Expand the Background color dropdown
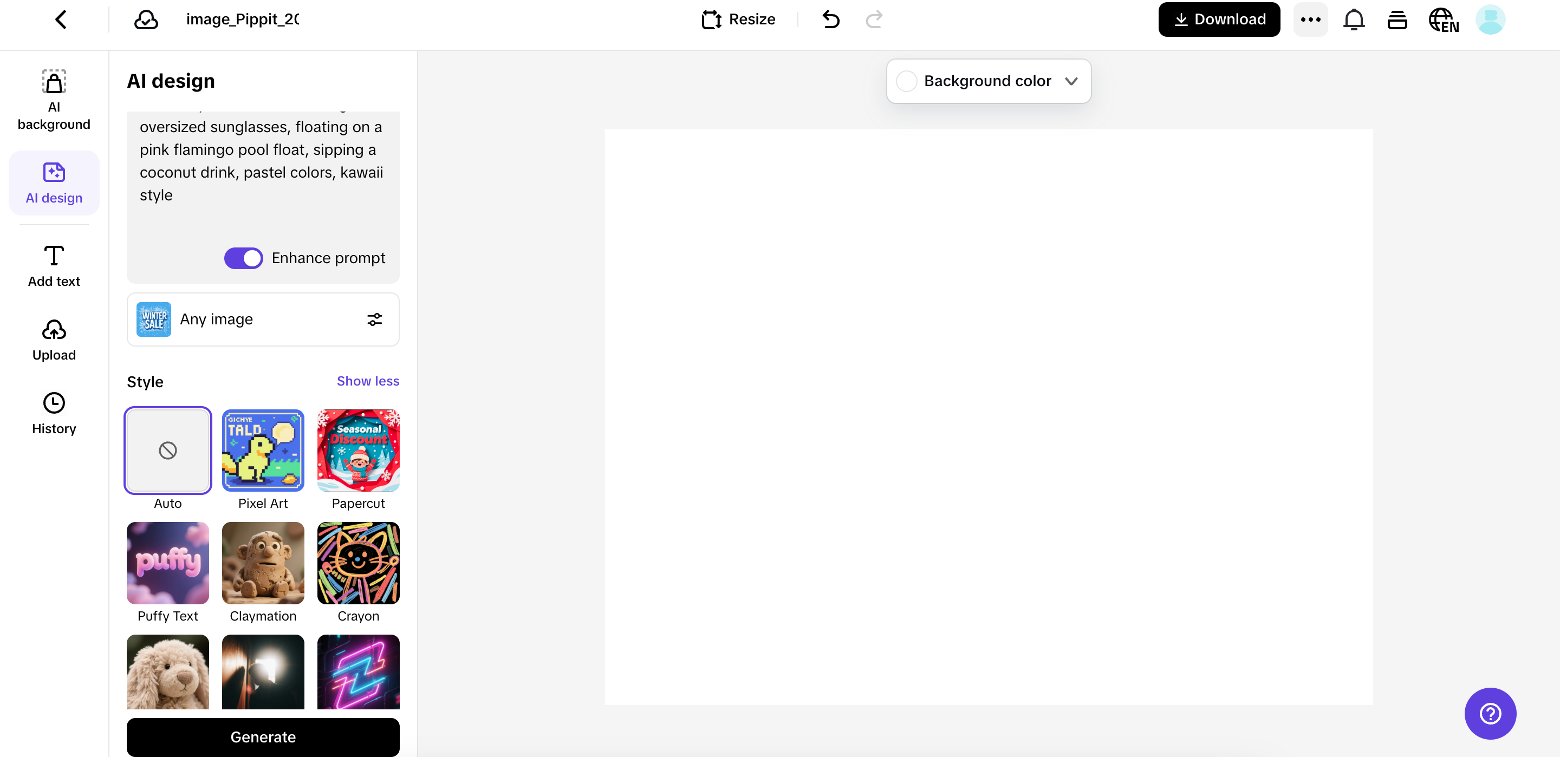1560x757 pixels. tap(1071, 81)
